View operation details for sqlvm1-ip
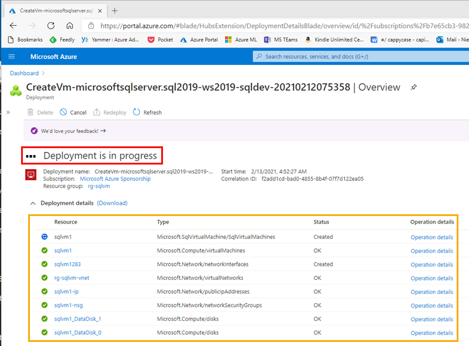 point(432,292)
